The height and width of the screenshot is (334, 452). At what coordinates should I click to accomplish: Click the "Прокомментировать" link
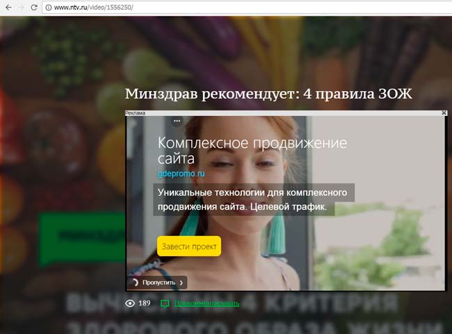207,303
